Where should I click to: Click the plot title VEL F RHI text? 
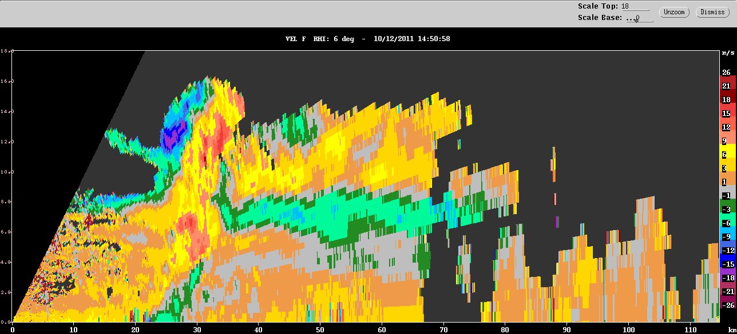click(x=320, y=39)
